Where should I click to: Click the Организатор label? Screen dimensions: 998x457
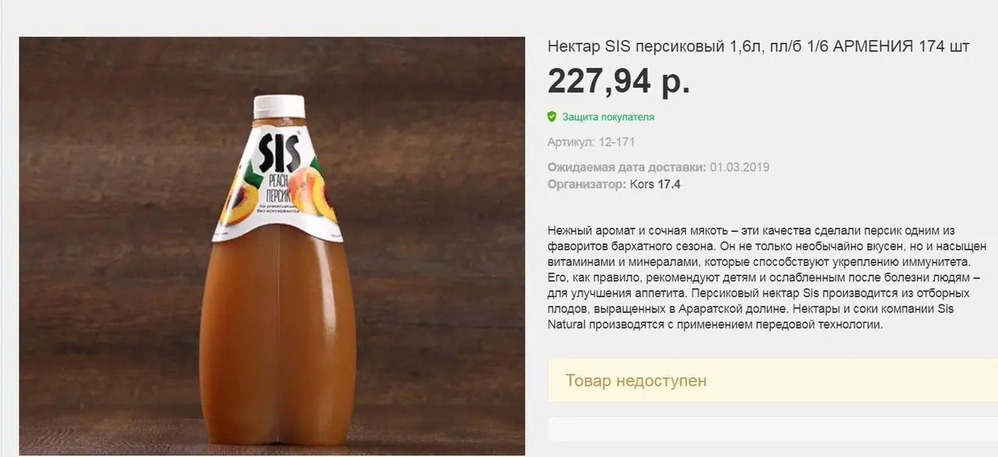pos(586,185)
